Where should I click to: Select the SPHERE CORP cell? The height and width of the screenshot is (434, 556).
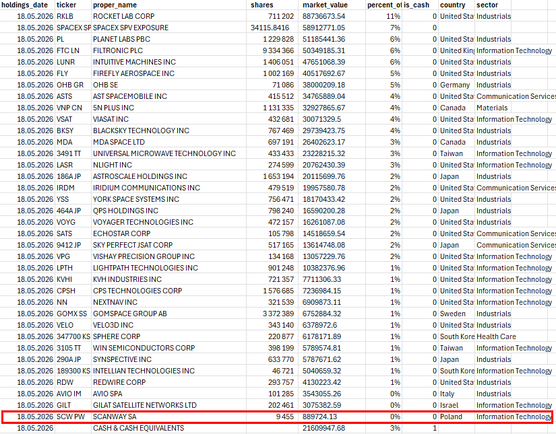(168, 336)
